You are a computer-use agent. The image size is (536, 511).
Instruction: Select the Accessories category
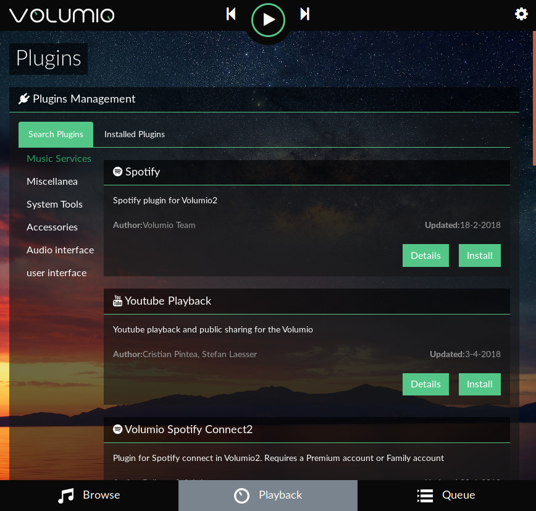click(52, 227)
